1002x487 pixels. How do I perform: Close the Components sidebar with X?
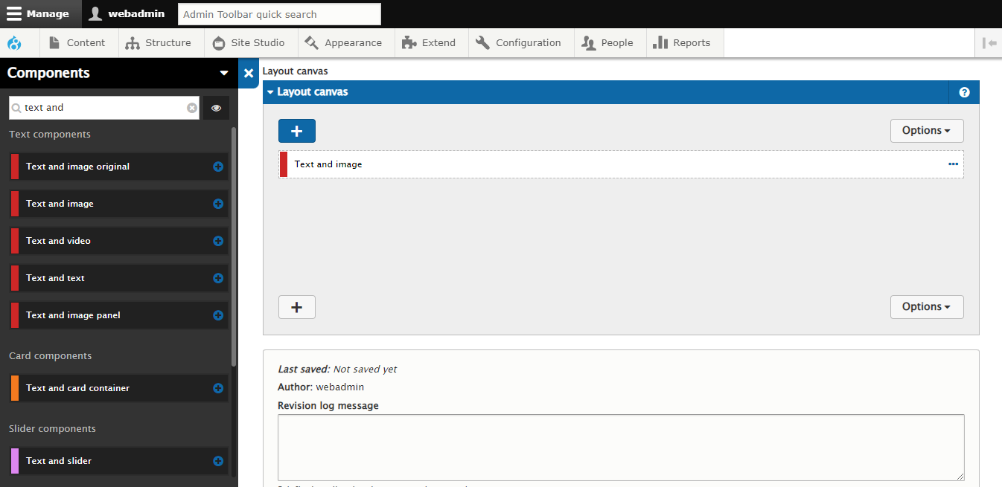249,73
